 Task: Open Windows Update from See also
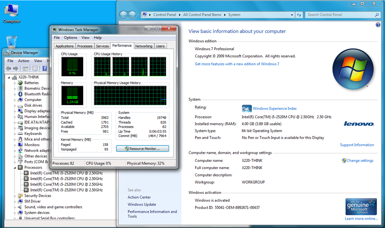click(x=142, y=204)
